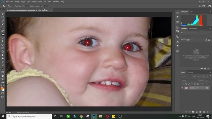
Task: Click the Share image icon
Action: coord(209,6)
